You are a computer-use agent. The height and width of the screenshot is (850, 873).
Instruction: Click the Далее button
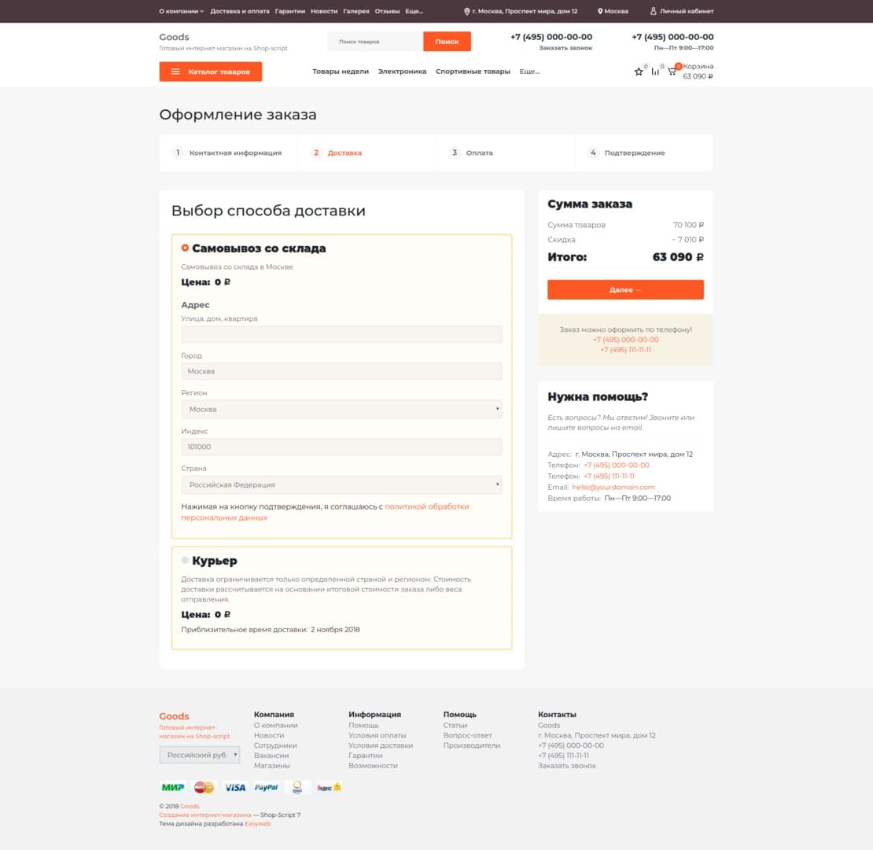(x=625, y=289)
